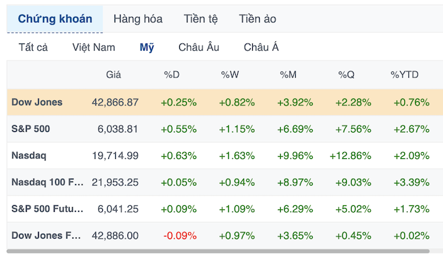Click the %D column header
Viewport: 443px width, 265px height.
[x=172, y=75]
